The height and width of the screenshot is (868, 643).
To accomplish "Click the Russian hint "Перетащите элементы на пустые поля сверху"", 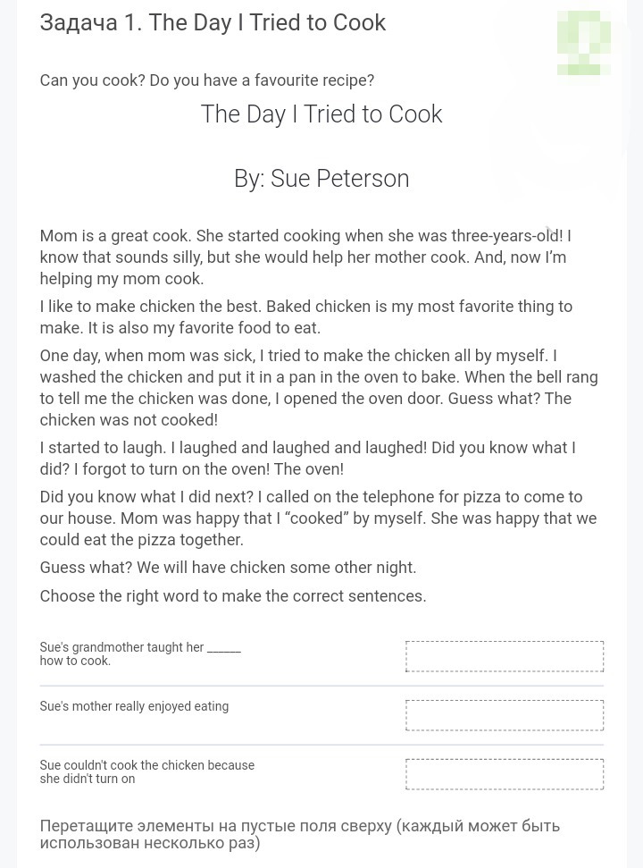I will coord(299,834).
